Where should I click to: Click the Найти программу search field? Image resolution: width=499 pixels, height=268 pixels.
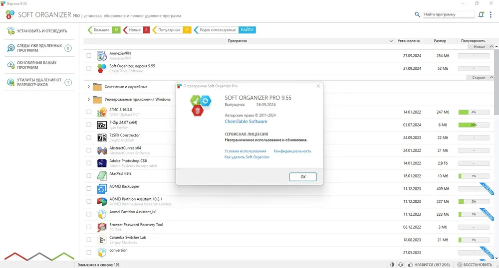click(449, 14)
